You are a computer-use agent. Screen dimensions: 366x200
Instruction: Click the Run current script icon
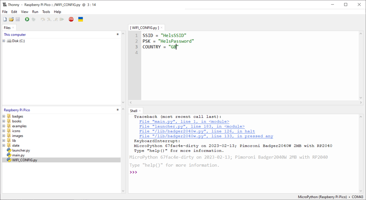pos(27,19)
